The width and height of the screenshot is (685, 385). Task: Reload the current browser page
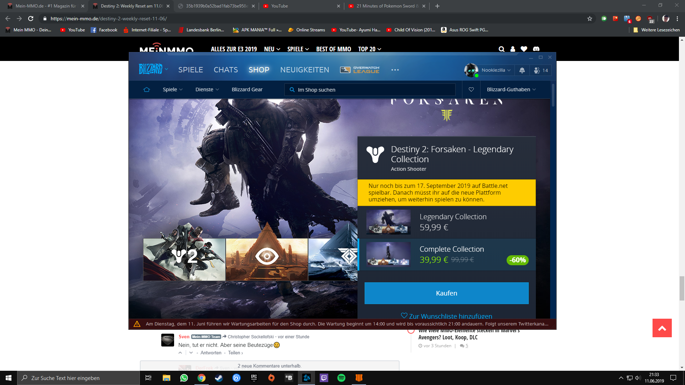(31, 19)
